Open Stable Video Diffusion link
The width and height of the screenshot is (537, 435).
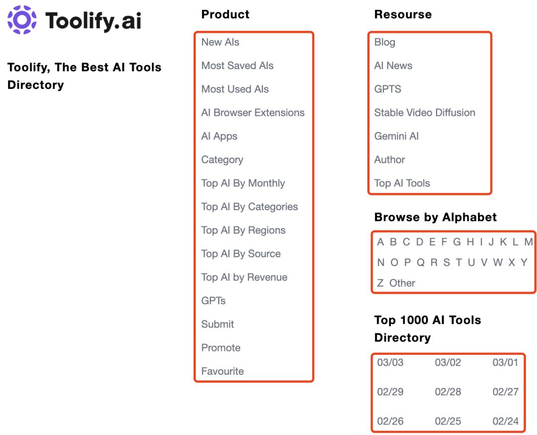point(425,113)
